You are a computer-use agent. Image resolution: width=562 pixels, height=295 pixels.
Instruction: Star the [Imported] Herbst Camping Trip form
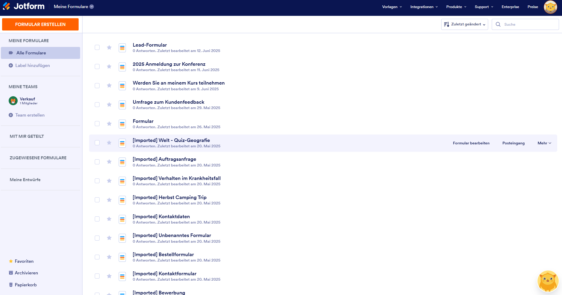tap(109, 200)
